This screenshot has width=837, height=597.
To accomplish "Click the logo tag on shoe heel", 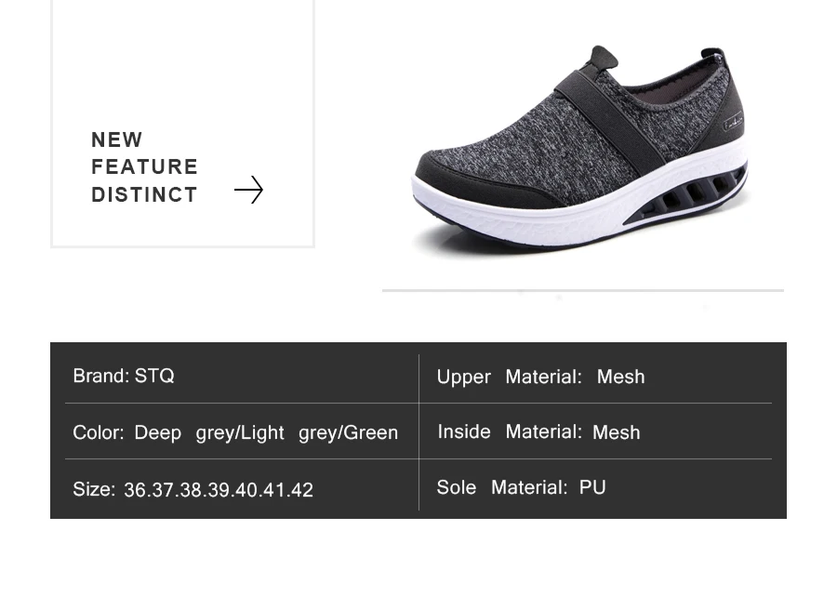I will (x=734, y=124).
